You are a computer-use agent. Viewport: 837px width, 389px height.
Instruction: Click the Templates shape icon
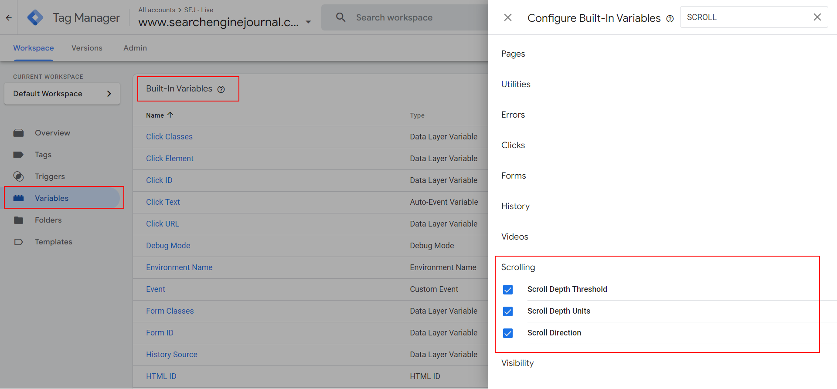click(x=18, y=242)
